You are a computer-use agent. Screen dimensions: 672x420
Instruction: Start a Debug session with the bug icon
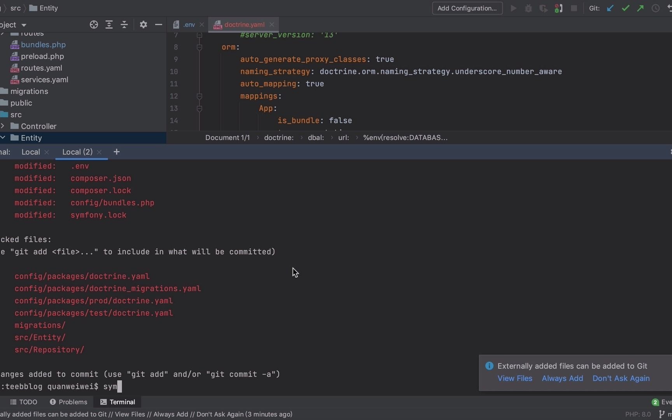pyautogui.click(x=528, y=8)
